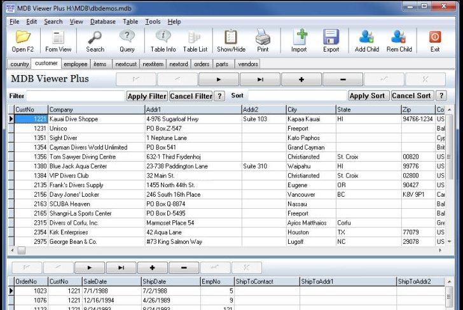Open the Table List

tap(195, 41)
